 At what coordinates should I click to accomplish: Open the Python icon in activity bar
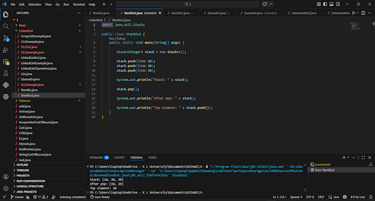(x=6, y=85)
